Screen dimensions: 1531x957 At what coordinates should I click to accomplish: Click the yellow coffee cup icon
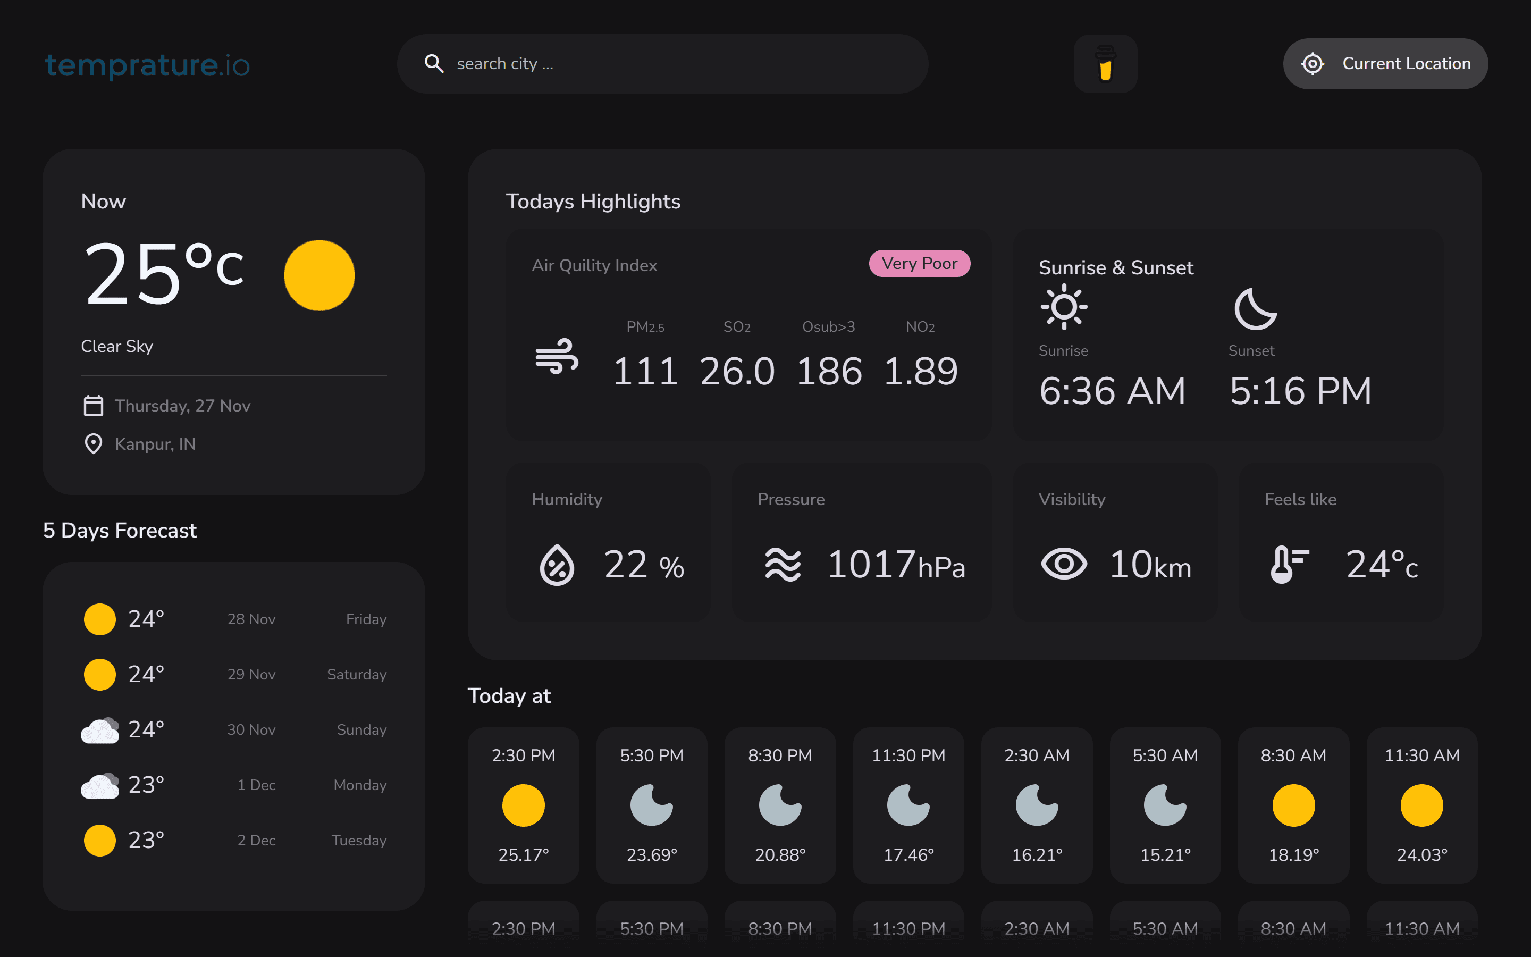1105,63
